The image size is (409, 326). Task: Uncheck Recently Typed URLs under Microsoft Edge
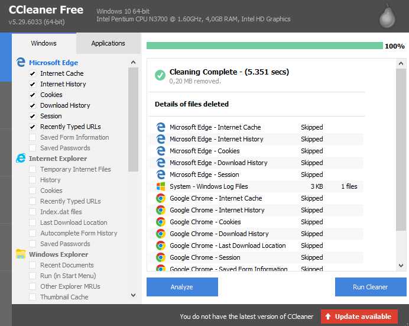(33, 127)
